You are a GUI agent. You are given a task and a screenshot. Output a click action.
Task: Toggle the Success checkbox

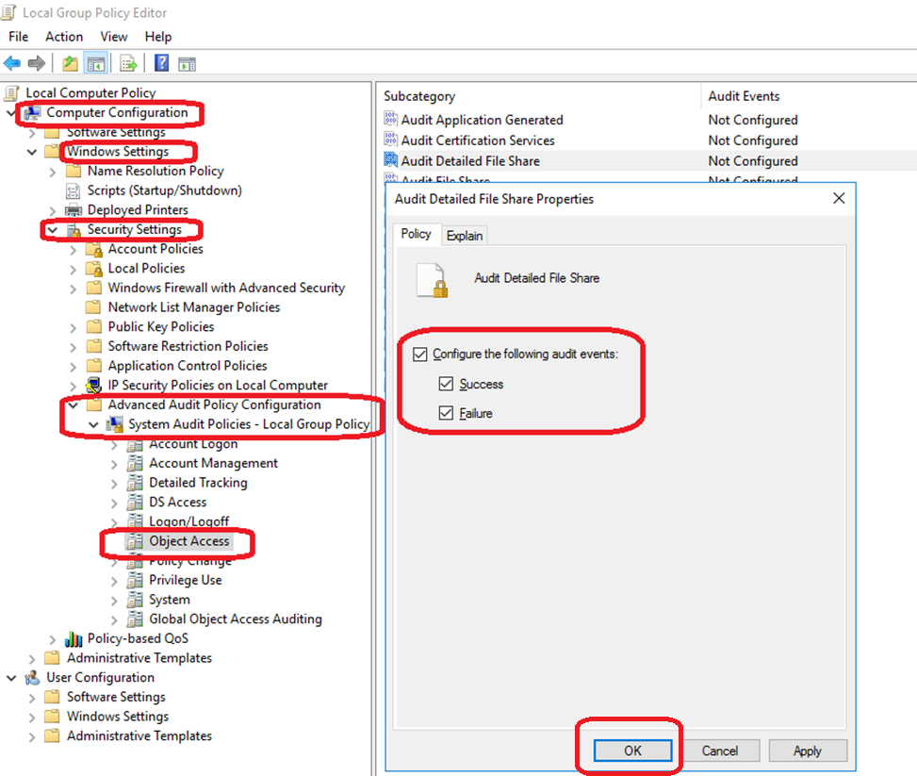446,385
